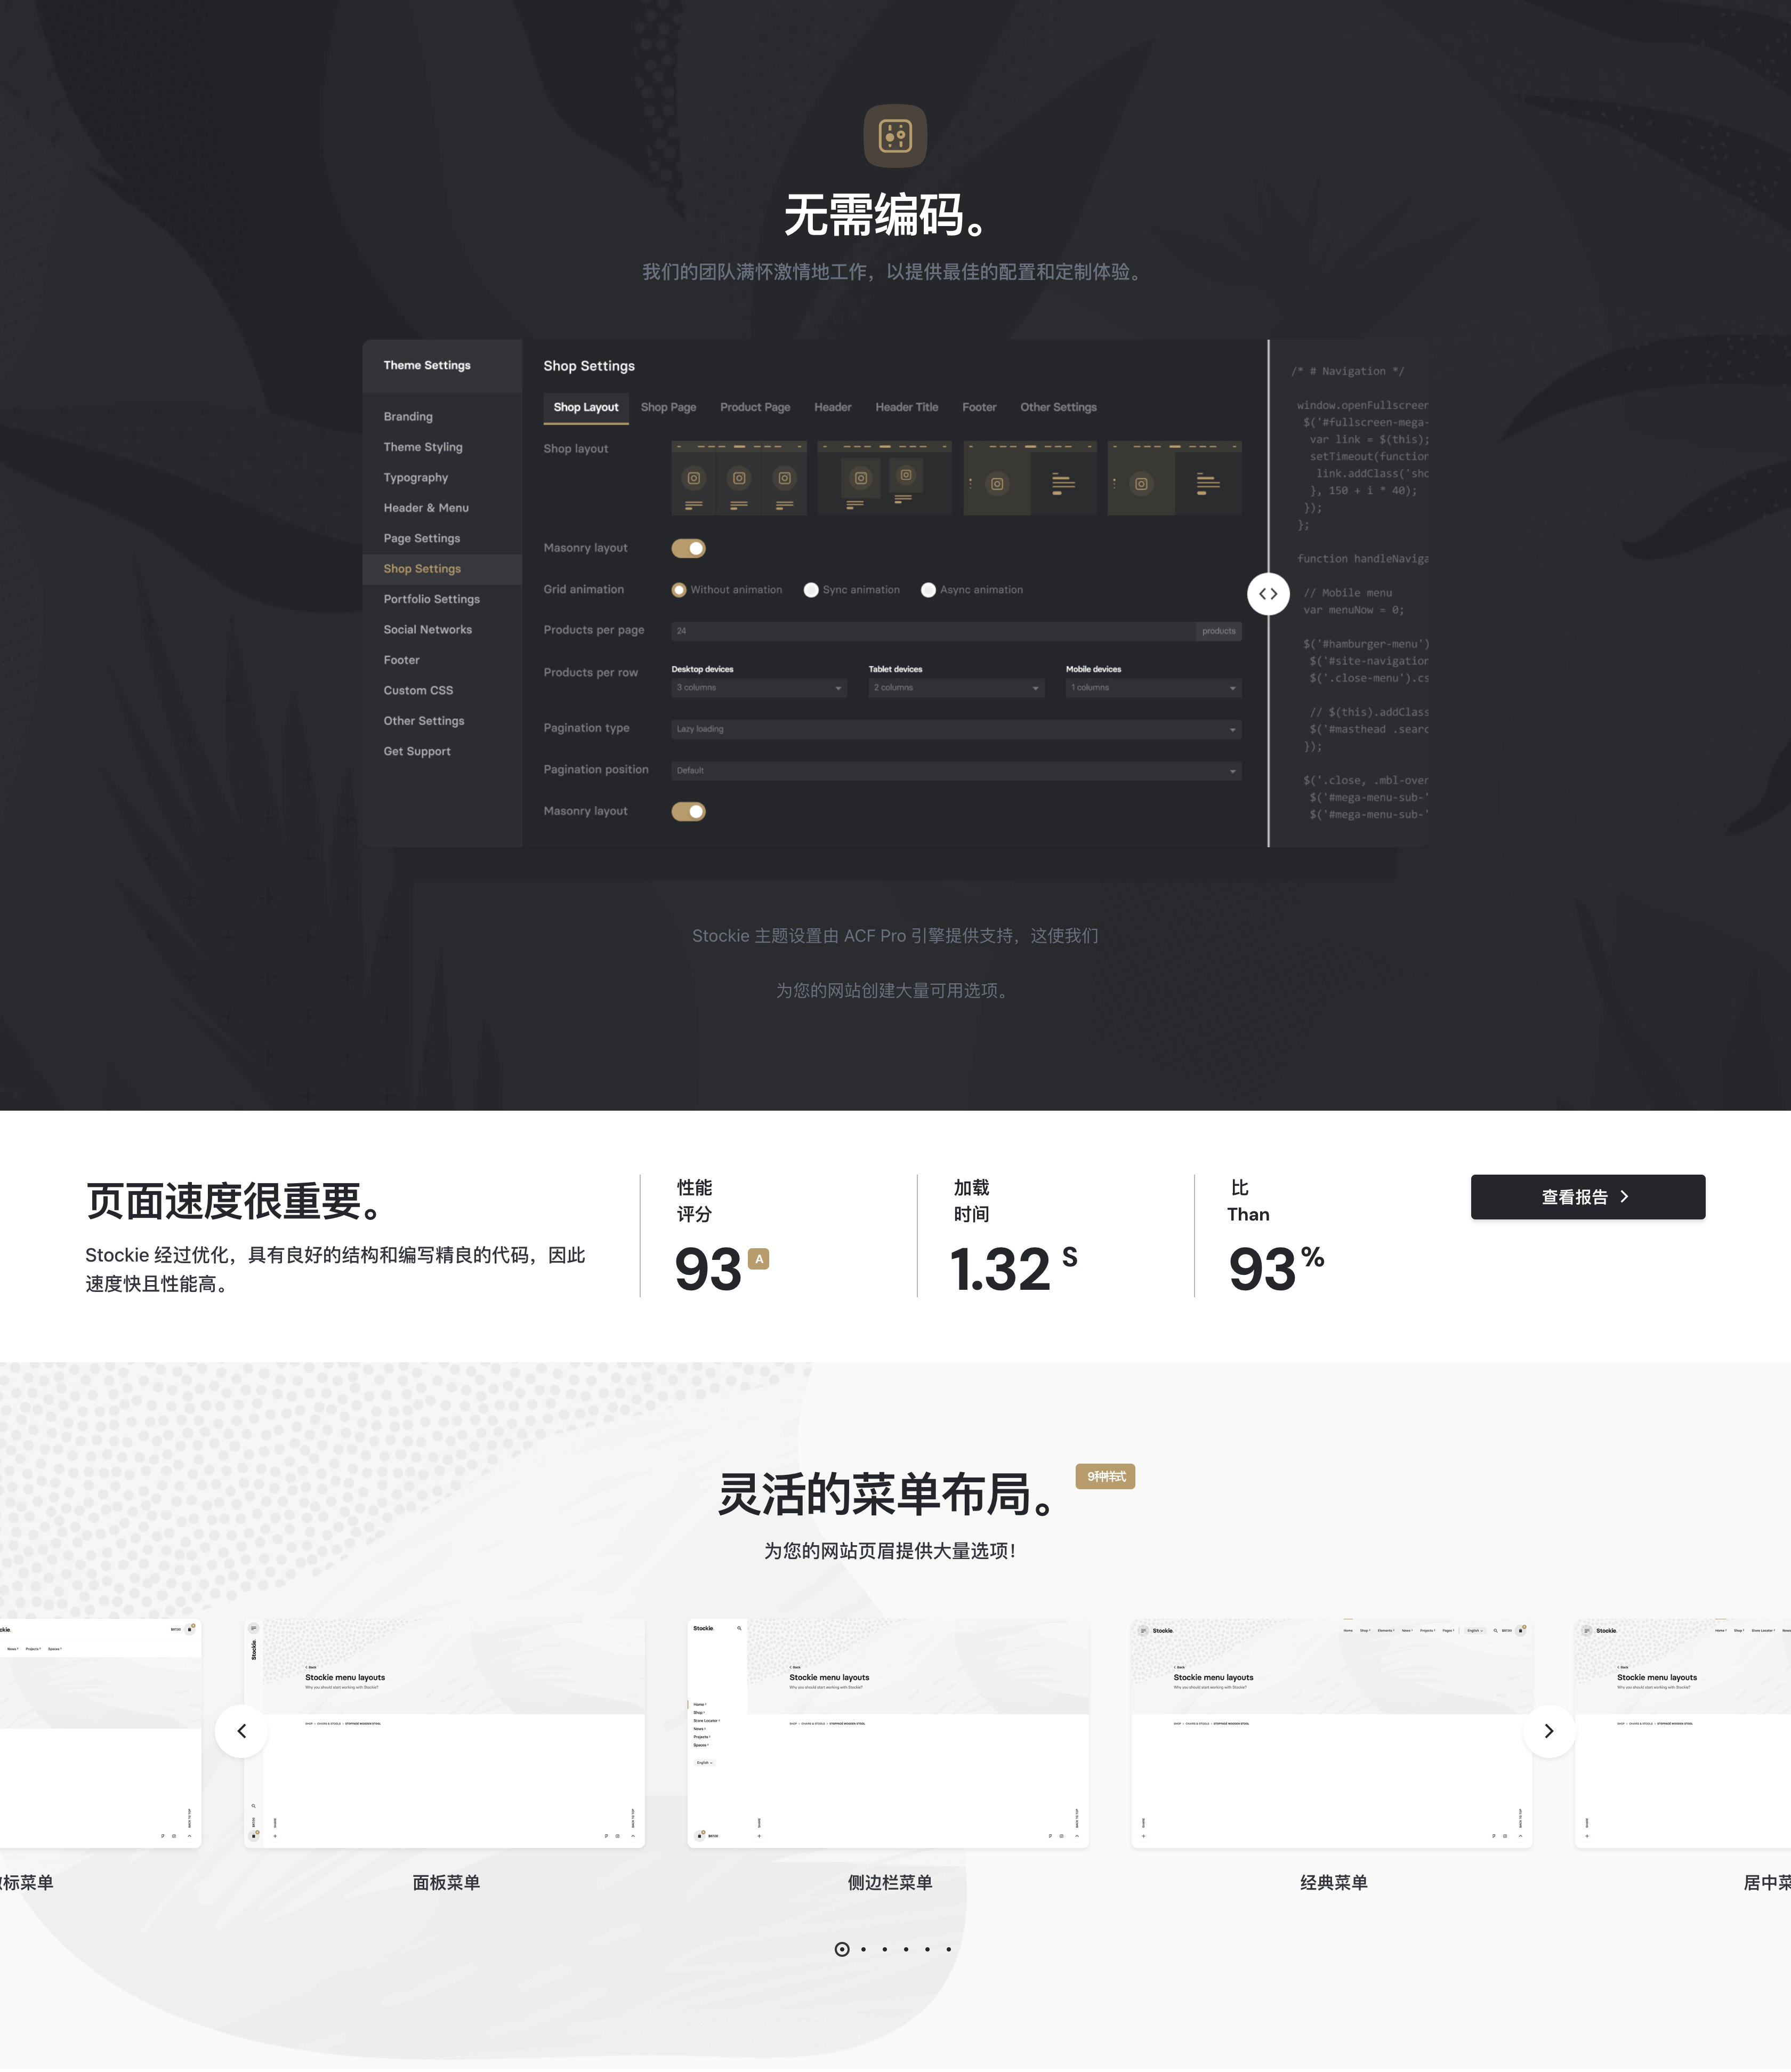This screenshot has width=1791, height=2072.
Task: Click the 查看报告 report button
Action: pos(1587,1196)
